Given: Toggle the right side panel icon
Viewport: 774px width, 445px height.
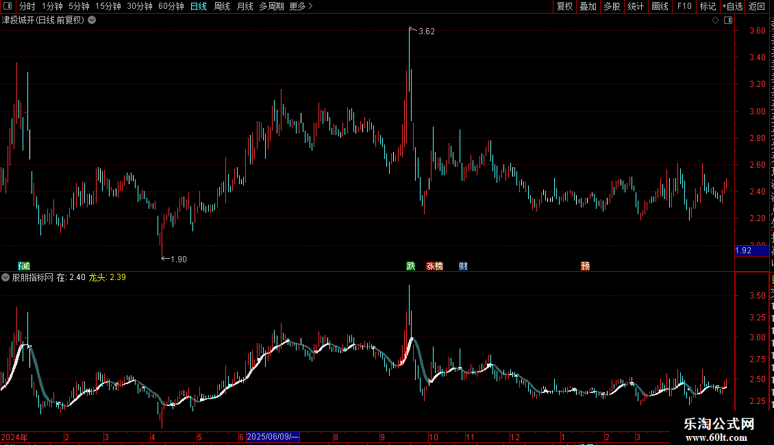Looking at the screenshot, I should point(728,21).
